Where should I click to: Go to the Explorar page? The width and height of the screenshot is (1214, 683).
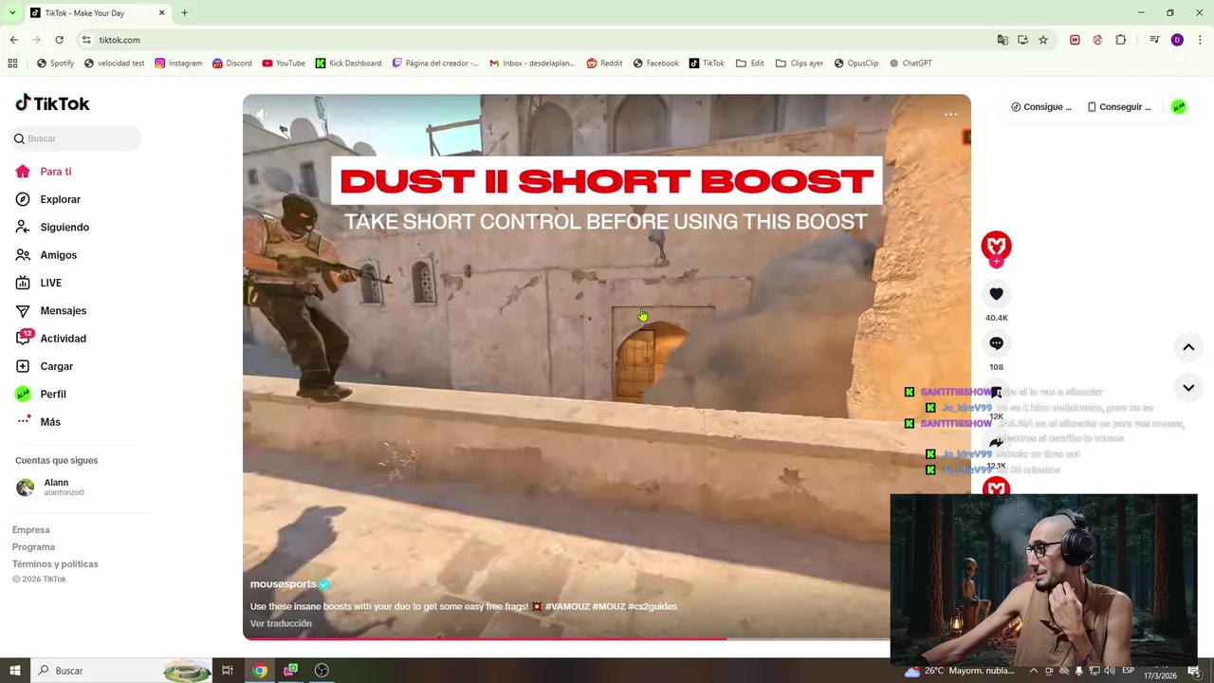[x=48, y=199]
